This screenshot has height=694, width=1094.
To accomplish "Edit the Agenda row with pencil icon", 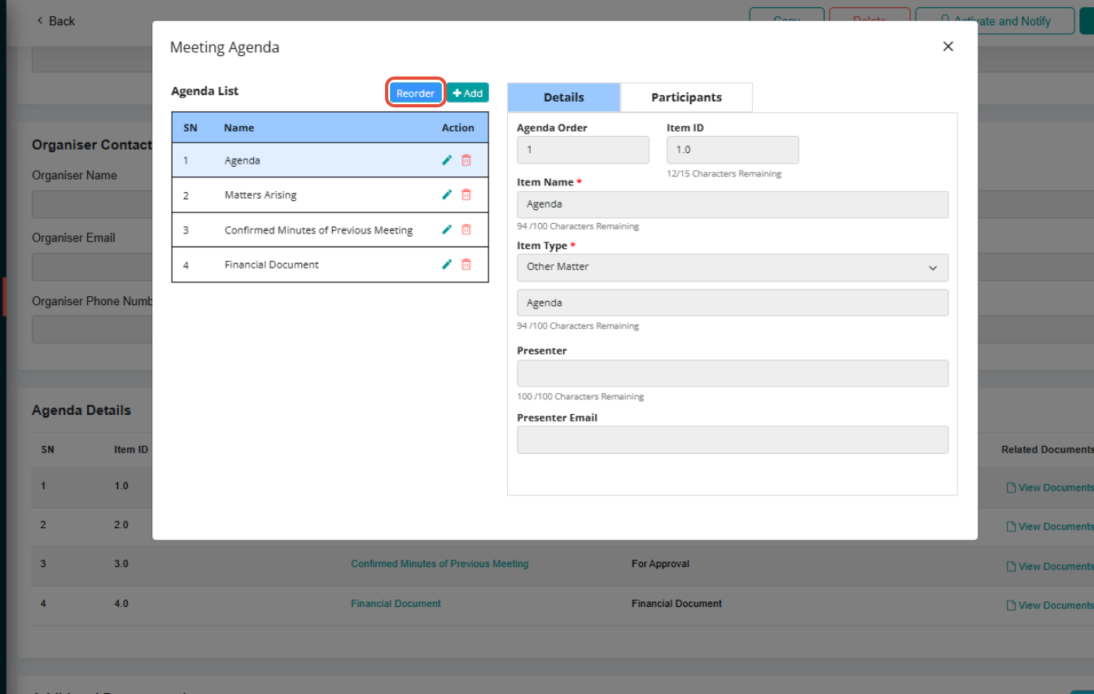I will point(447,160).
